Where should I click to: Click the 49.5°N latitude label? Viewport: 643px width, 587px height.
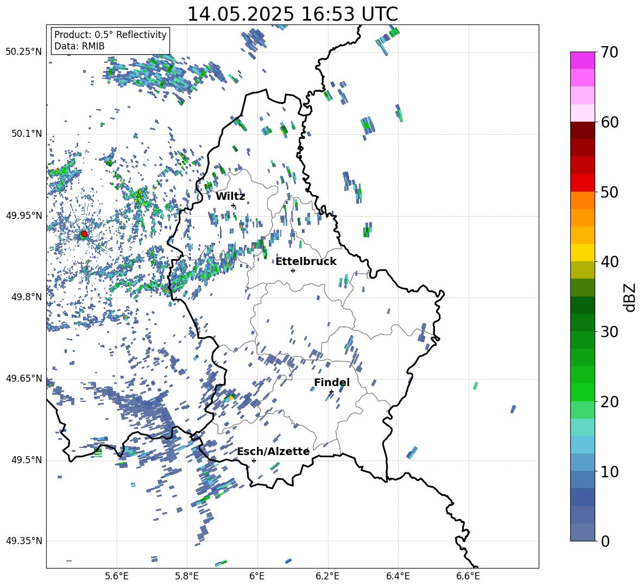pyautogui.click(x=27, y=459)
